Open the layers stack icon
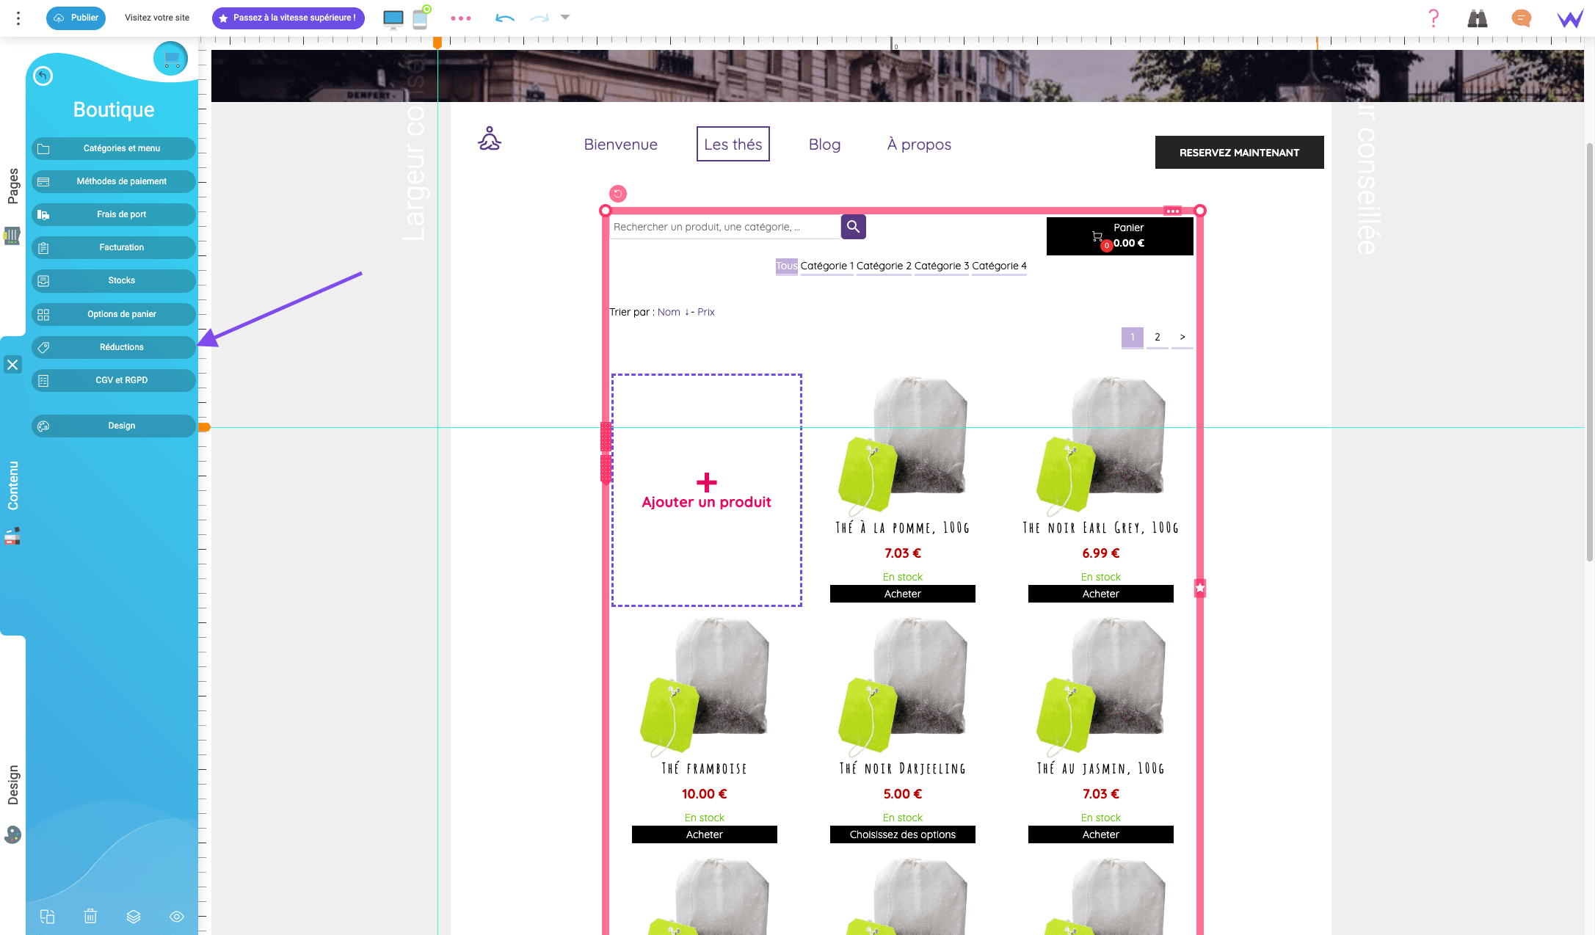This screenshot has height=935, width=1595. point(134,916)
